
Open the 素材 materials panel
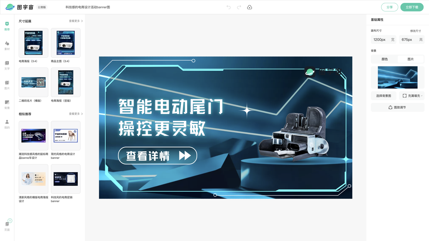tap(7, 46)
